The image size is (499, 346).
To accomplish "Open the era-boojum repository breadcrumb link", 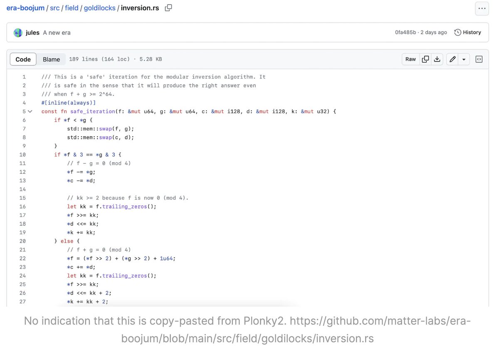I will click(x=25, y=8).
